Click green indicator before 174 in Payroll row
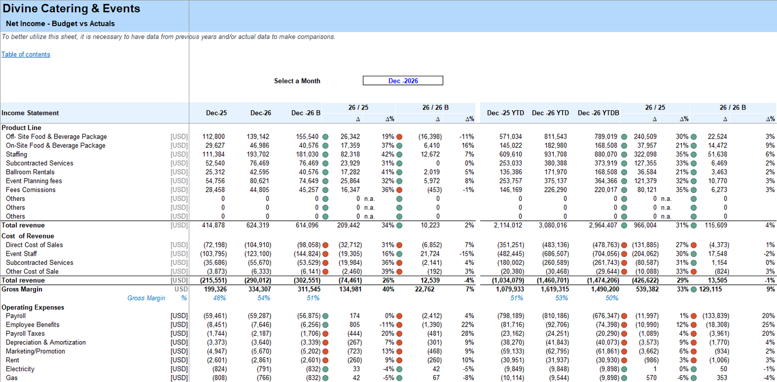 pyautogui.click(x=325, y=316)
